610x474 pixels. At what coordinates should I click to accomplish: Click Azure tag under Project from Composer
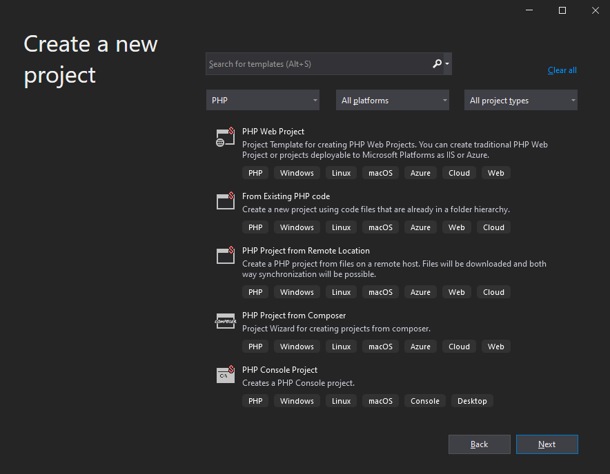coord(420,347)
